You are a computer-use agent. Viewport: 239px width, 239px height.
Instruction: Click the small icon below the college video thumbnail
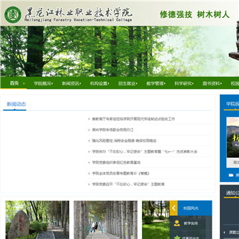point(231,175)
